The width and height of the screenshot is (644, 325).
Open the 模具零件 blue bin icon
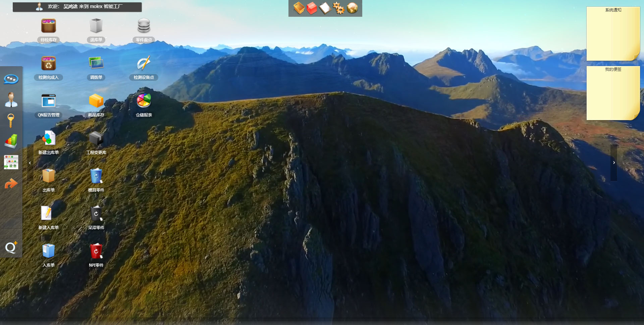click(96, 176)
